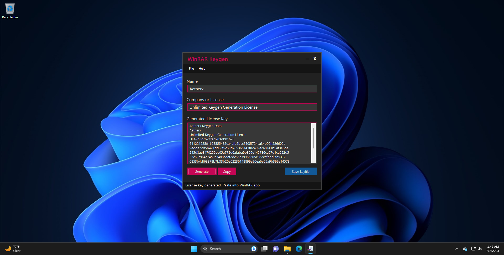
Task: Click the key line starting with 9adde72d5b
Action: (239, 148)
